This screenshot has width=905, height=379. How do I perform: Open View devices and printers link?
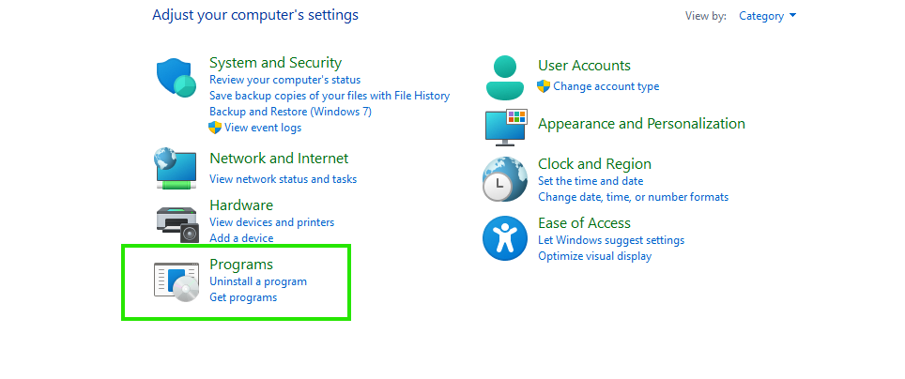[x=272, y=222]
